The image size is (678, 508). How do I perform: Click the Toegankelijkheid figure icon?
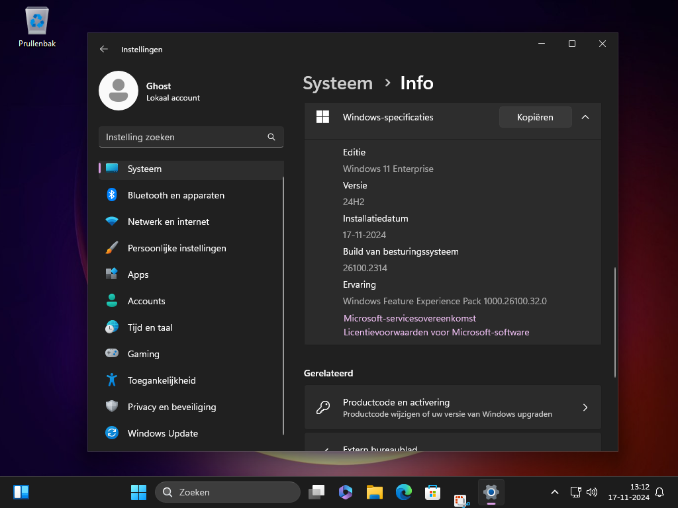pyautogui.click(x=112, y=380)
